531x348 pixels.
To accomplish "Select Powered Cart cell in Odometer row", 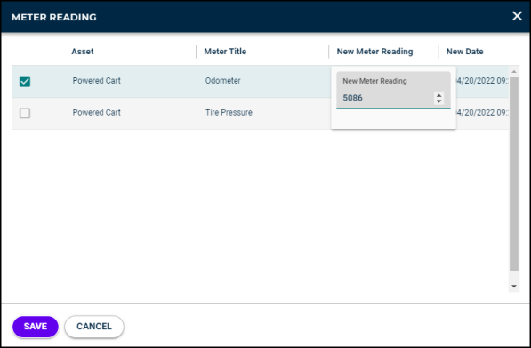I will click(x=97, y=81).
